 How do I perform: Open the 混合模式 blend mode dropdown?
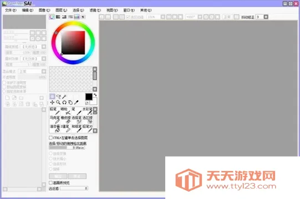pyautogui.click(x=44, y=71)
